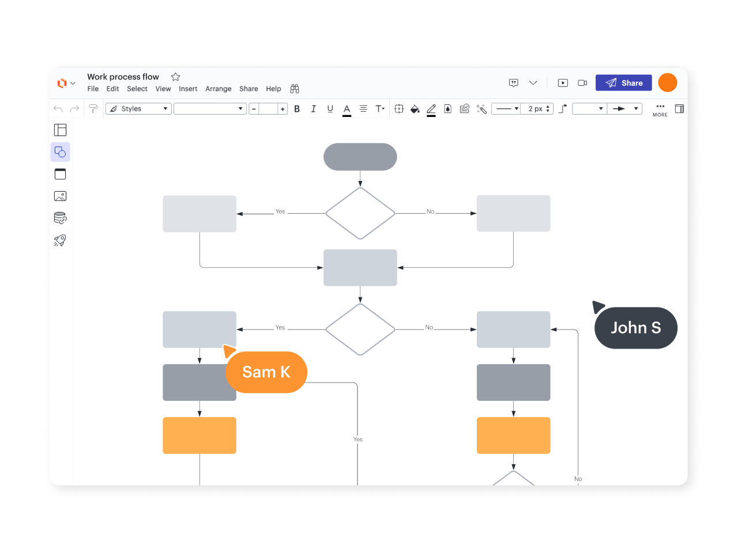Viewport: 738px width, 553px height.
Task: Open the Styles dropdown
Action: point(138,109)
